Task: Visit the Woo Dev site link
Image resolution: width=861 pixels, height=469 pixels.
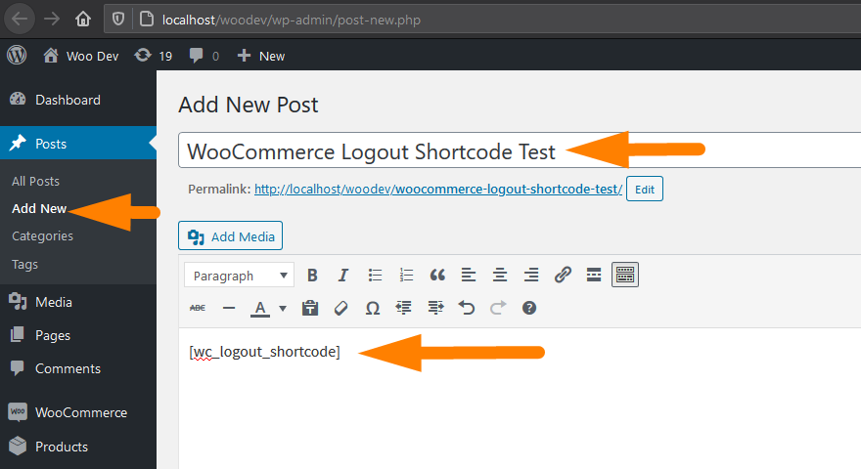Action: click(x=81, y=56)
